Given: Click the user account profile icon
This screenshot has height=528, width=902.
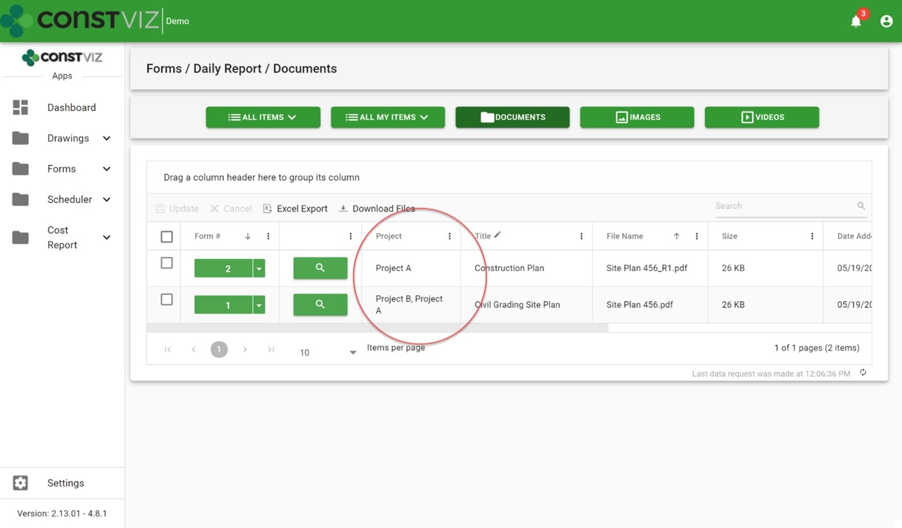Looking at the screenshot, I should tap(886, 21).
